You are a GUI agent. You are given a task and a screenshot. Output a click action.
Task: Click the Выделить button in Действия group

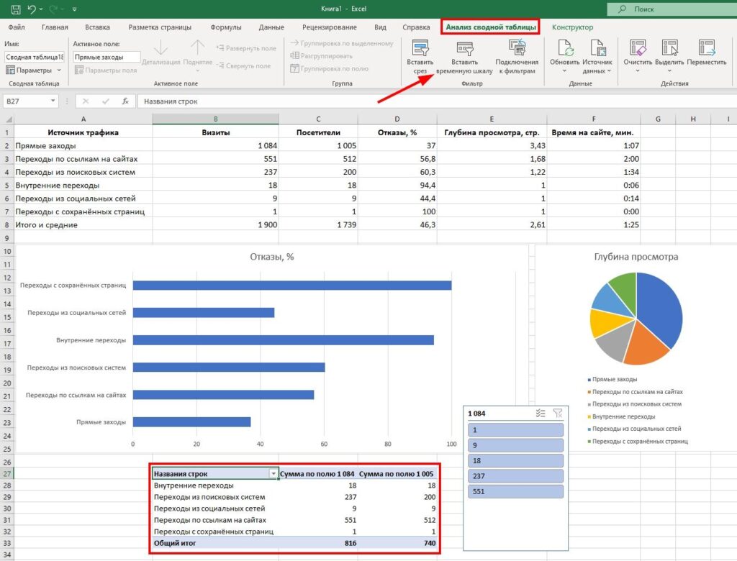coord(669,54)
